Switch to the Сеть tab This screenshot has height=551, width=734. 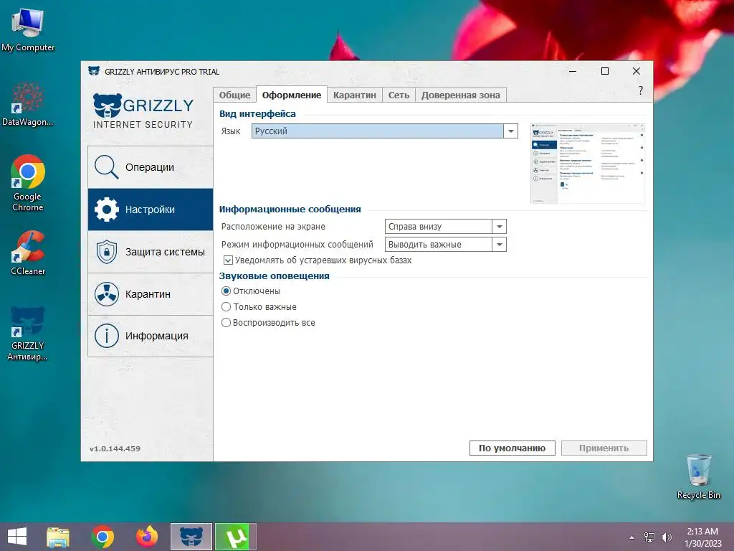tap(399, 95)
